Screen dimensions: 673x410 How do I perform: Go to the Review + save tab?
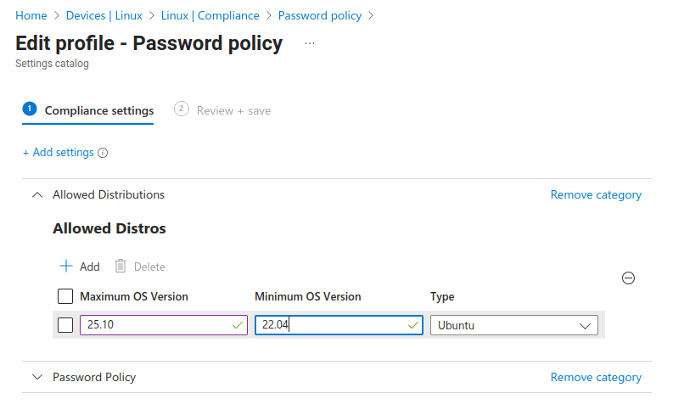pyautogui.click(x=233, y=110)
